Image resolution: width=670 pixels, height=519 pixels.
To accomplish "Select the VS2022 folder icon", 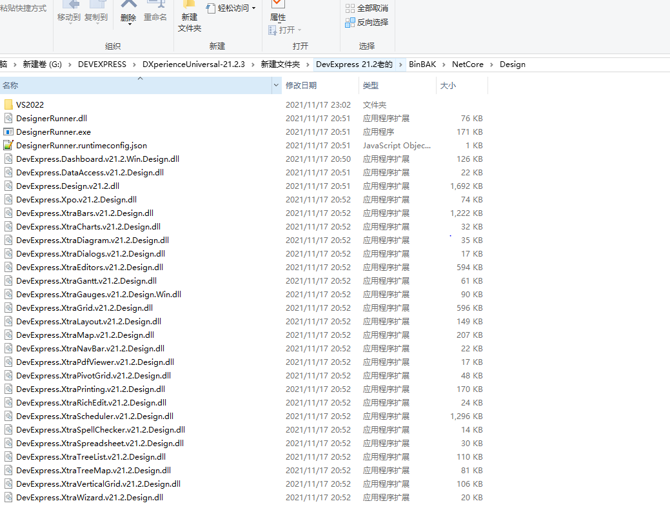I will pyautogui.click(x=8, y=104).
